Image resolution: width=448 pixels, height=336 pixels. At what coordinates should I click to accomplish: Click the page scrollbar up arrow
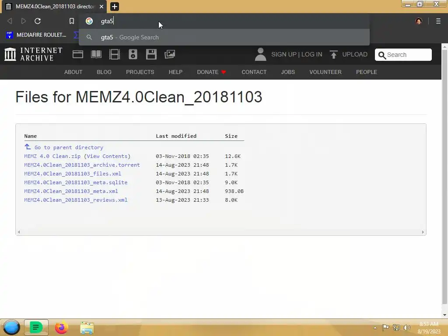pyautogui.click(x=444, y=46)
